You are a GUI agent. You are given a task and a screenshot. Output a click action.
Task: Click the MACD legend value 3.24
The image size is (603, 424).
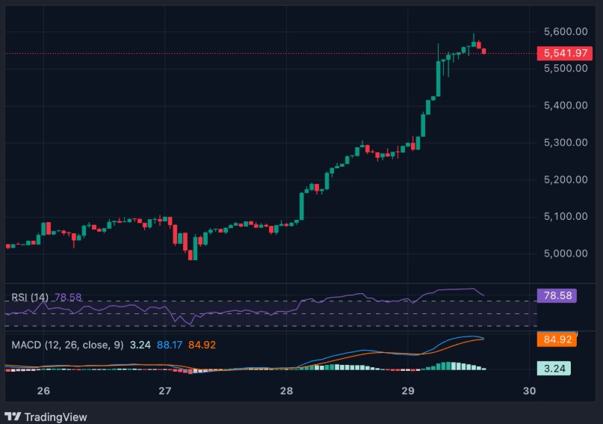pyautogui.click(x=140, y=345)
